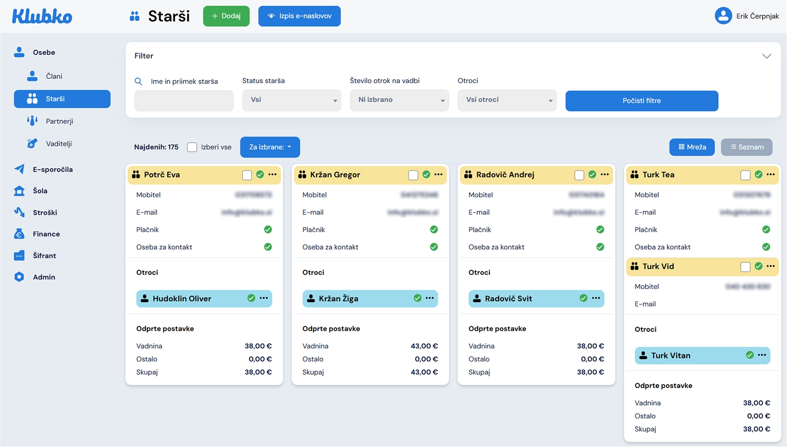The height and width of the screenshot is (447, 787).
Task: Tick the Izberi vse checkbox
Action: [x=192, y=147]
